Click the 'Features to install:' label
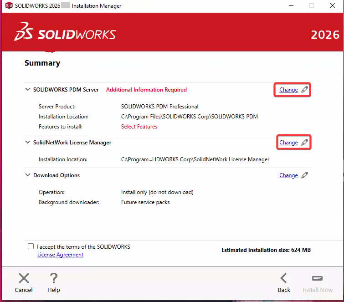This screenshot has height=302, width=344. (61, 127)
